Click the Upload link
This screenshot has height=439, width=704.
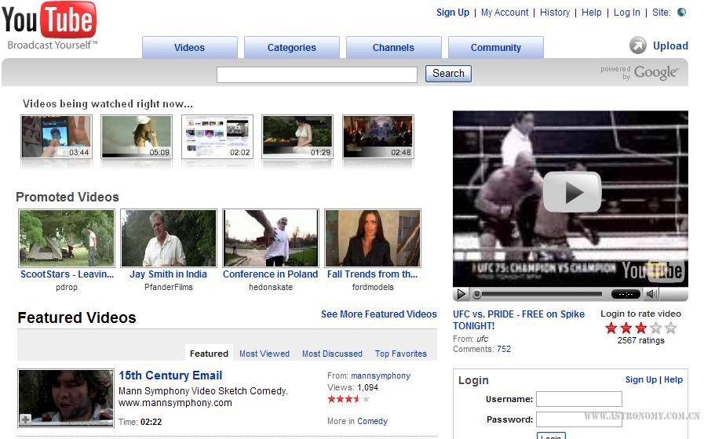670,45
